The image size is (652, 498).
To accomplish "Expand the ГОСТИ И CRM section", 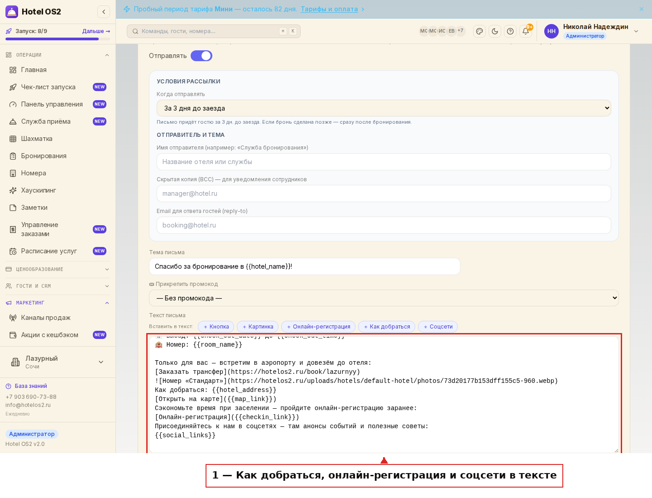I will (58, 286).
